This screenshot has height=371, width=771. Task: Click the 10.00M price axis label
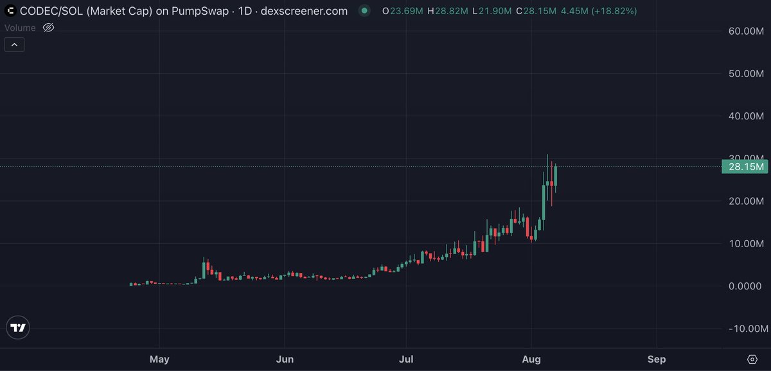(x=746, y=243)
